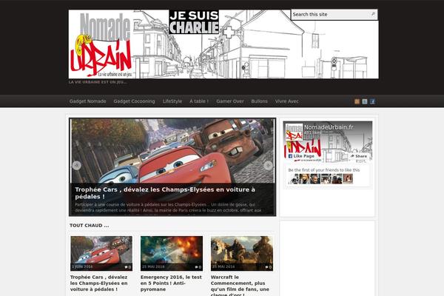Open Trophée Cars headline under Tout Chaud

[x=99, y=283]
